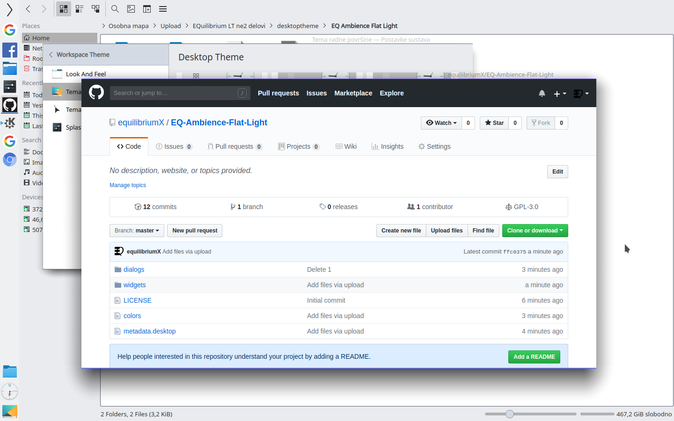Screen dimensions: 674x421
Task: Select Home in Dolphin Places panel
Action: (x=59, y=38)
